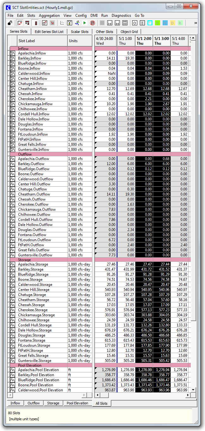
Task: Open the Aggregation menu
Action: [49, 15]
